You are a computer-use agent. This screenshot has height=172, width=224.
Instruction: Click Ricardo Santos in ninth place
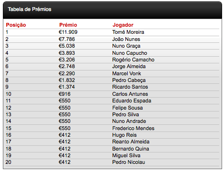(x=130, y=87)
